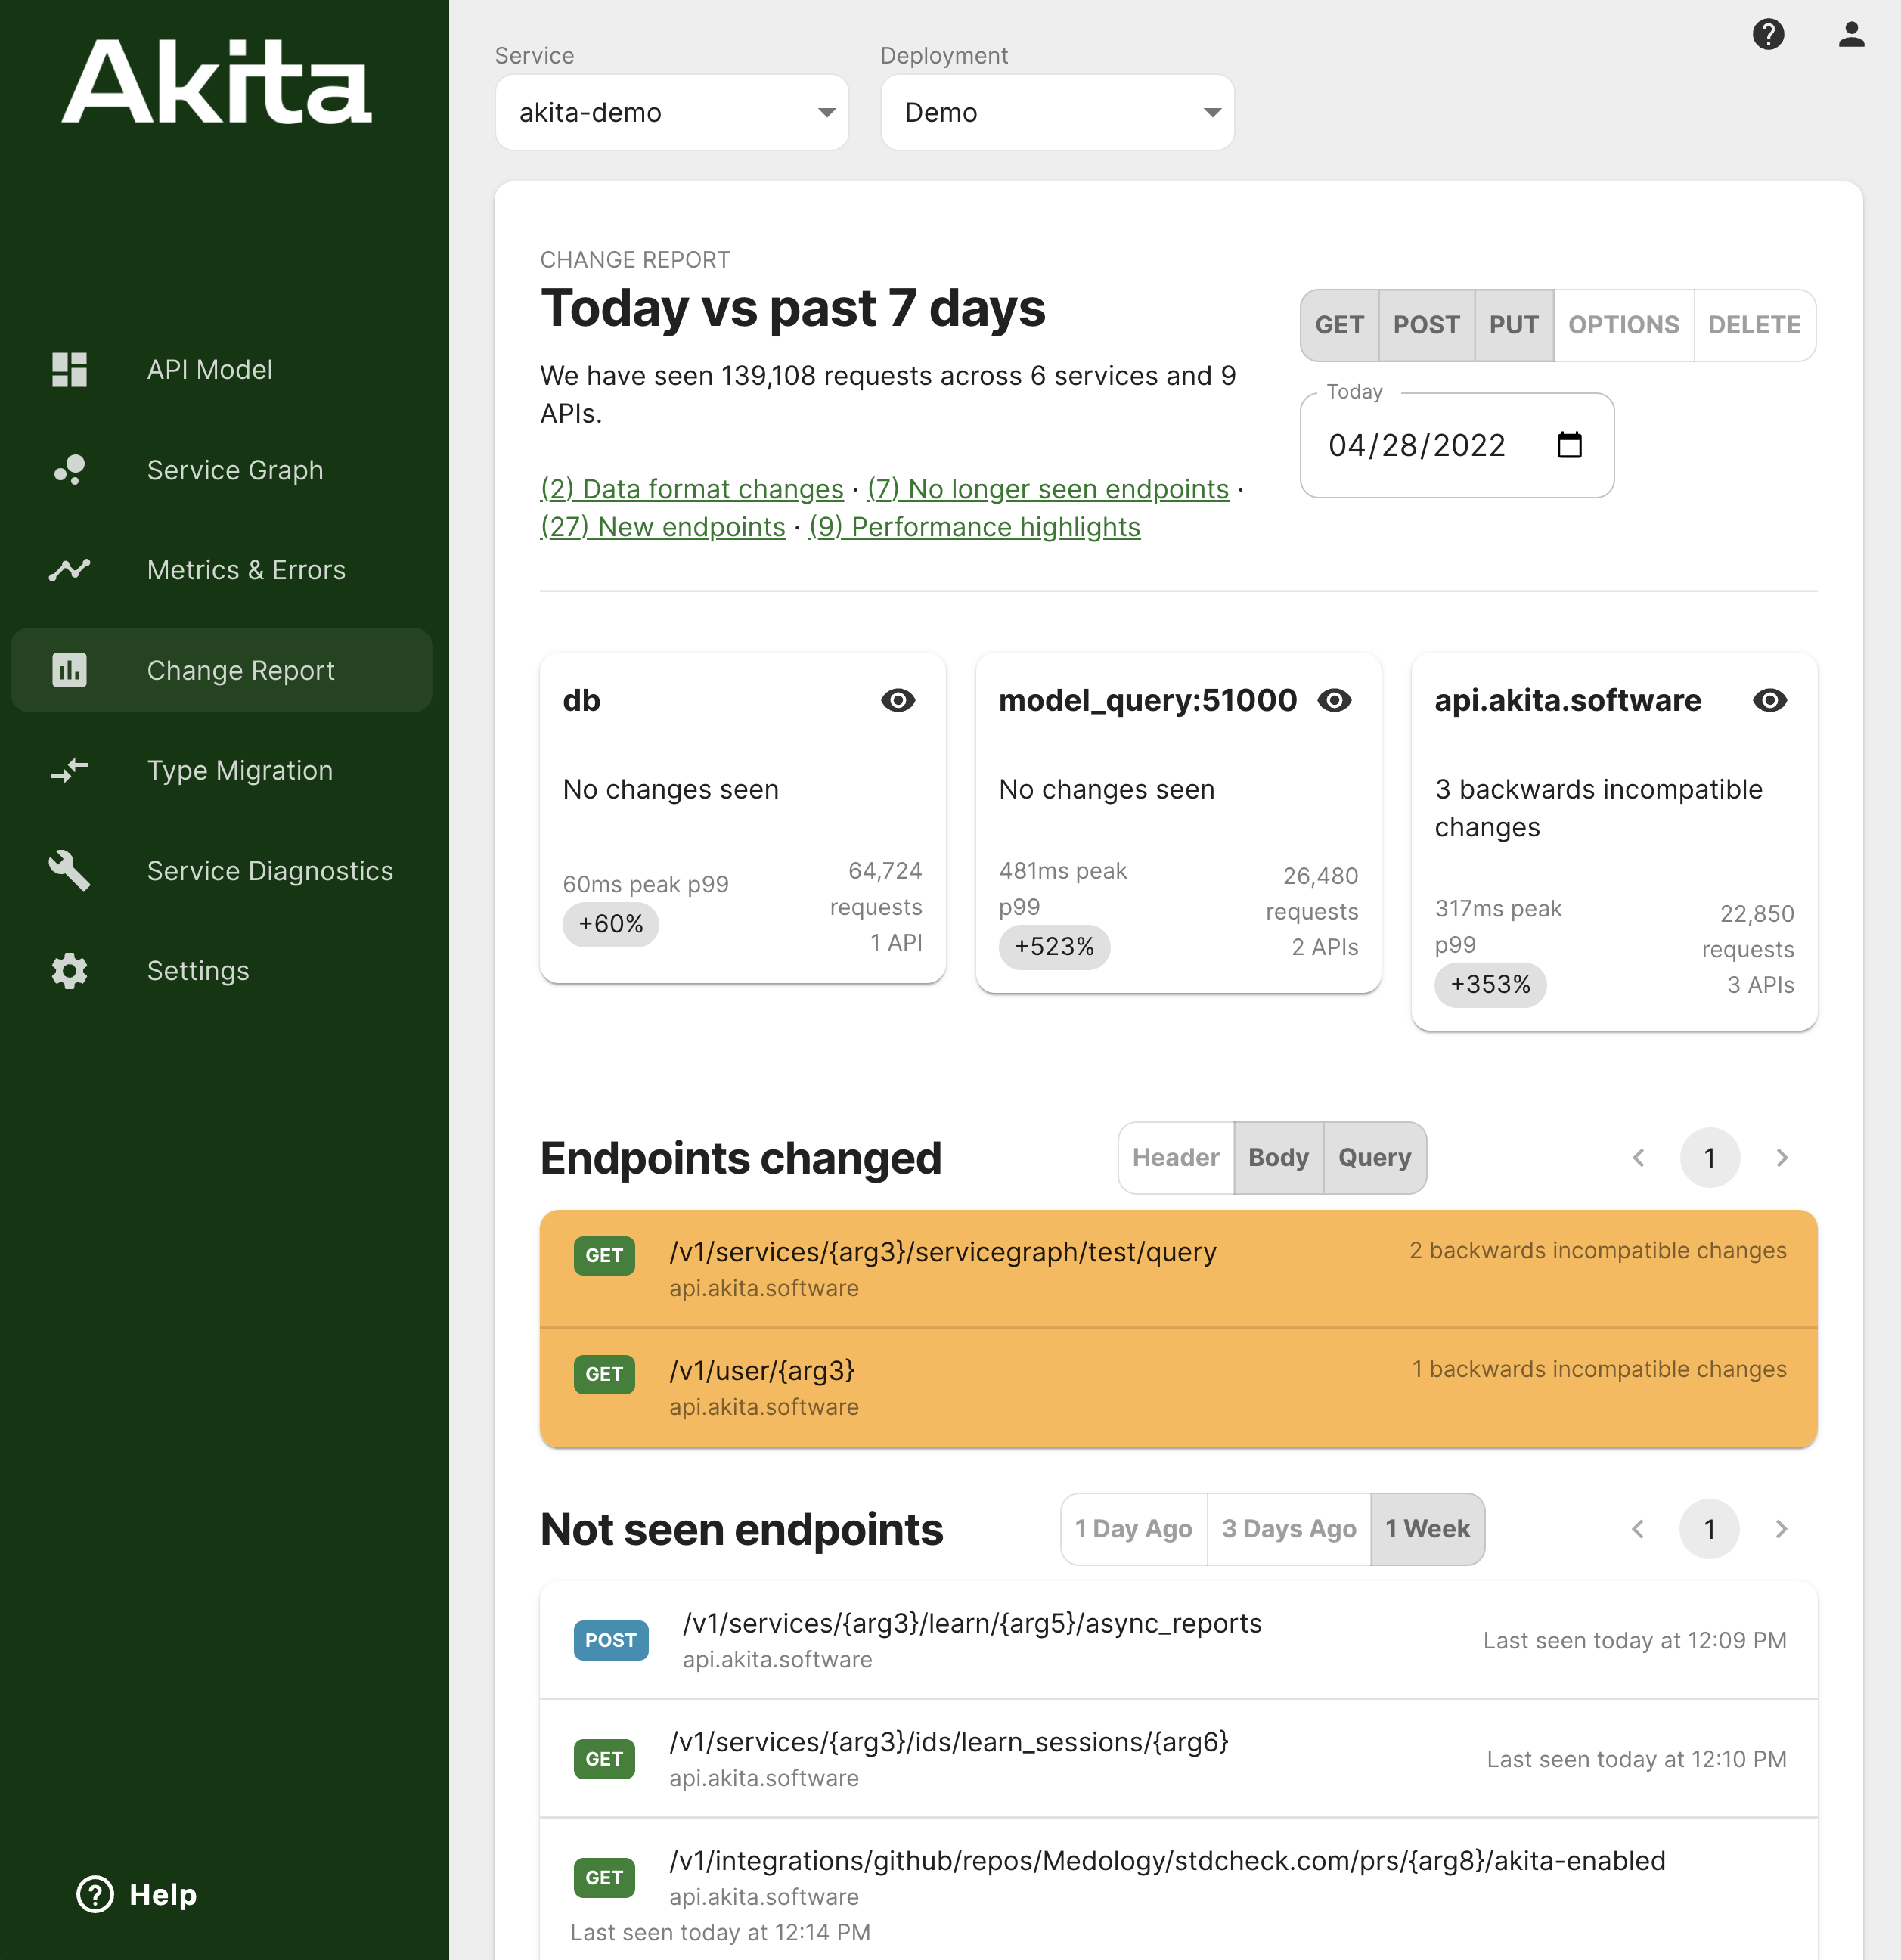Image resolution: width=1901 pixels, height=1960 pixels.
Task: Click the Type Migration arrows icon
Action: point(69,770)
